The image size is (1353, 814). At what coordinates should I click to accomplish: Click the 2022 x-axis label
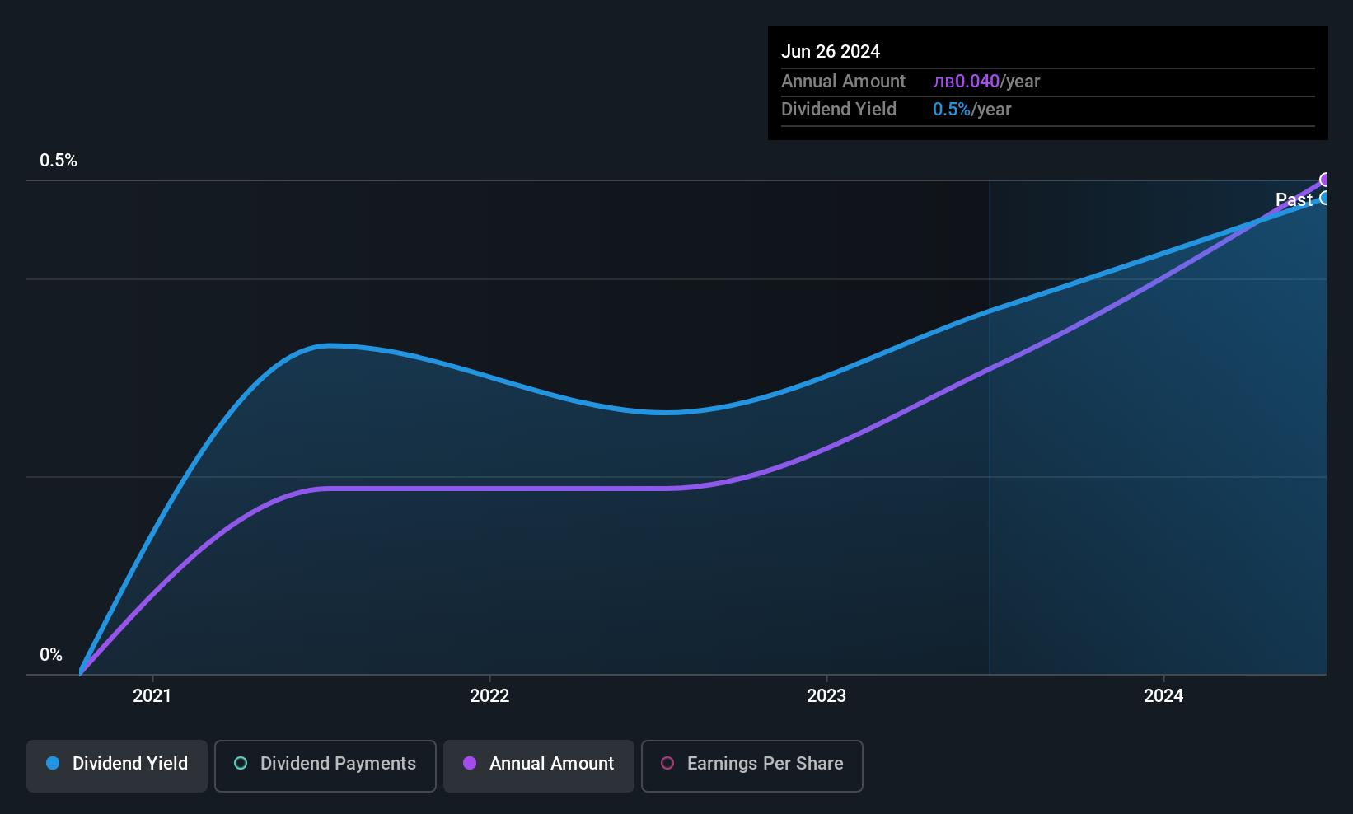(489, 696)
